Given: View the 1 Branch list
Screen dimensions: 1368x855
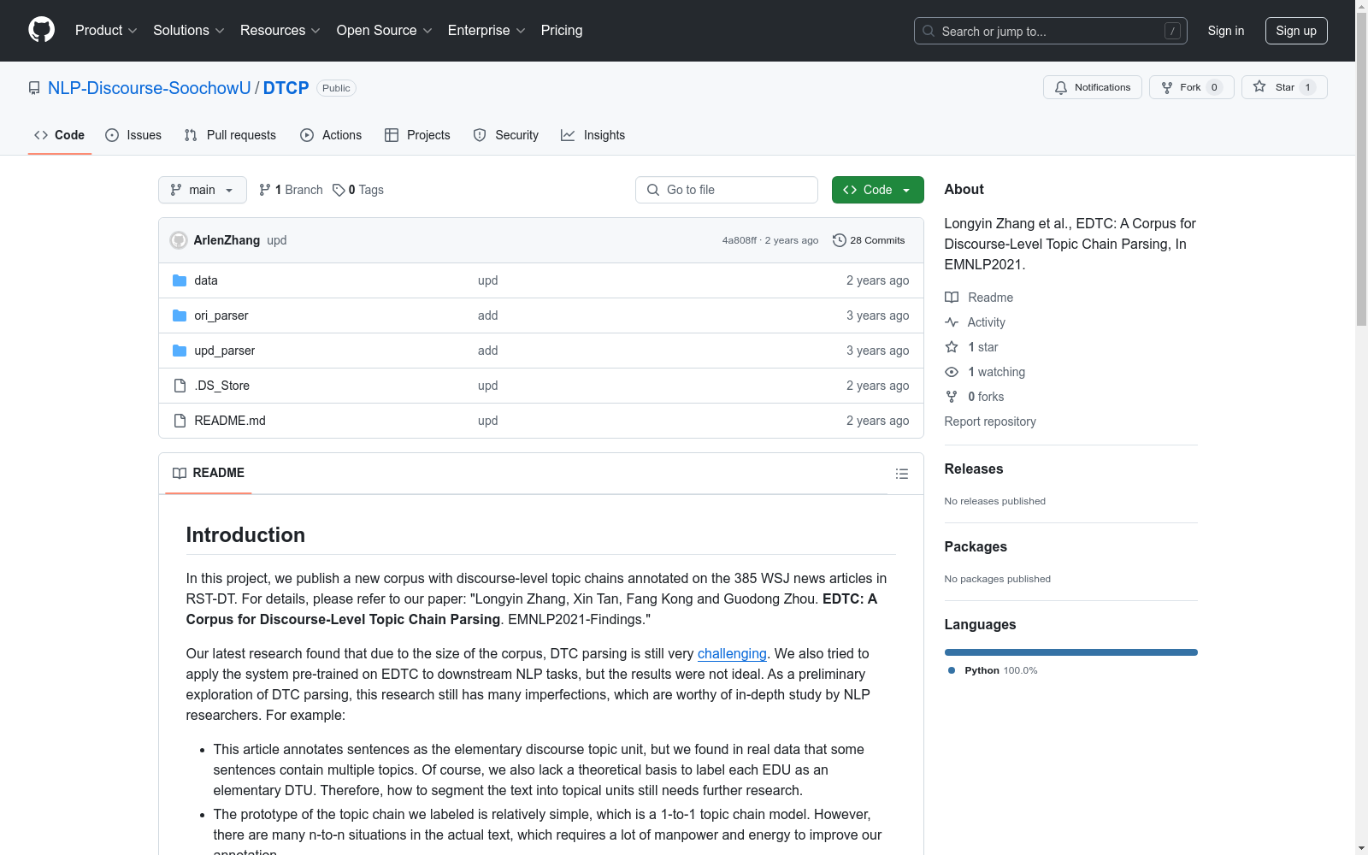Looking at the screenshot, I should 291,190.
